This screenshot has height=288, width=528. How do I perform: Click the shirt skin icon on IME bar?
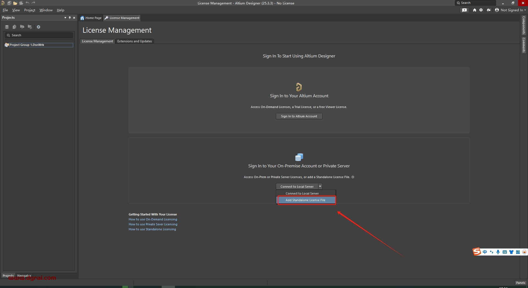click(511, 252)
